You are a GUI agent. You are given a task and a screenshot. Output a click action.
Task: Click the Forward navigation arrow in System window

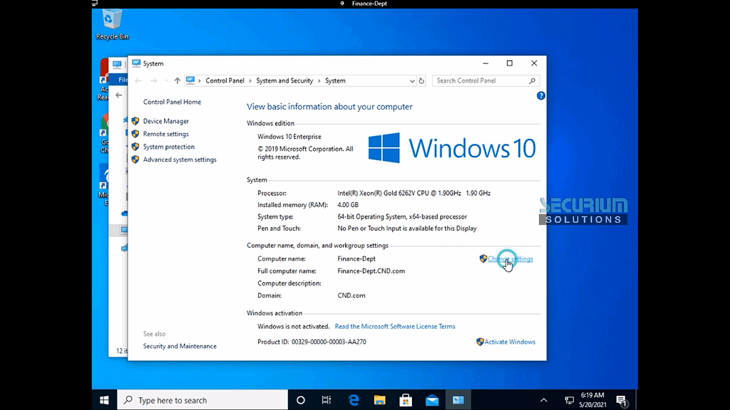[x=154, y=81]
